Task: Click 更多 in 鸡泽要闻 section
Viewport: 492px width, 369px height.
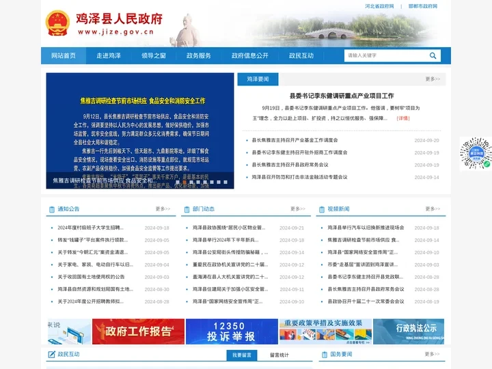Action: [x=433, y=79]
